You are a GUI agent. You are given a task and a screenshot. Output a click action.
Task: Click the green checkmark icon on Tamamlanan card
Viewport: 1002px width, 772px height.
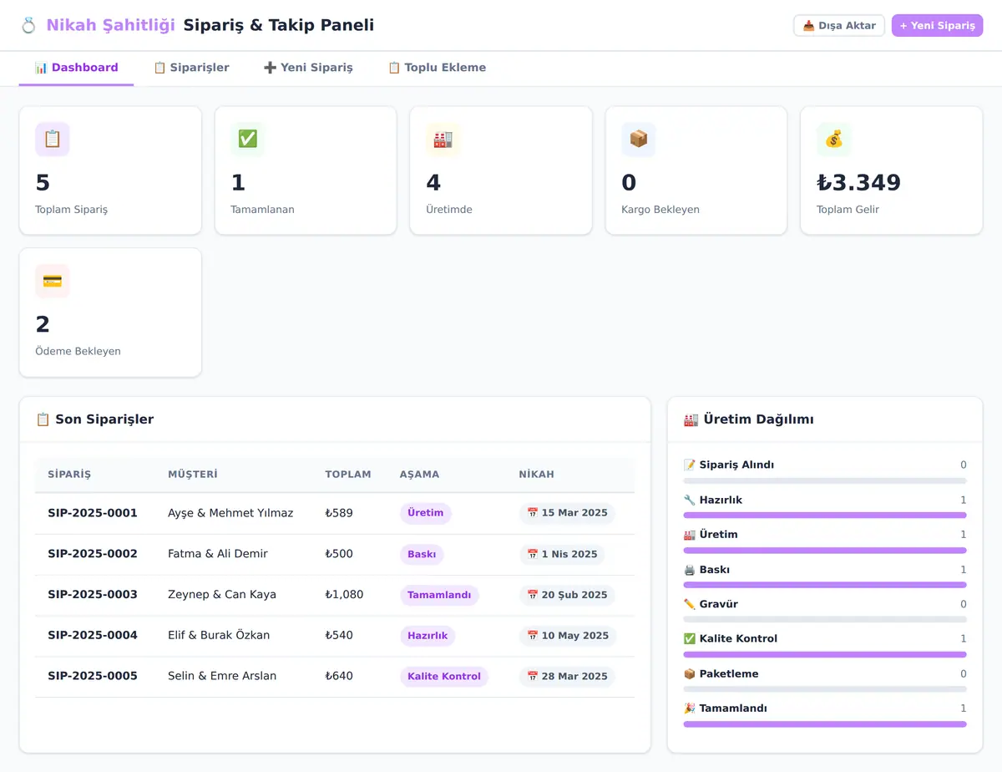(247, 139)
